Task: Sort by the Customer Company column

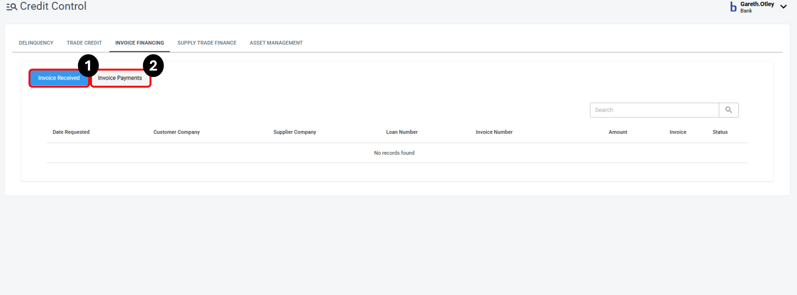Action: coord(176,132)
